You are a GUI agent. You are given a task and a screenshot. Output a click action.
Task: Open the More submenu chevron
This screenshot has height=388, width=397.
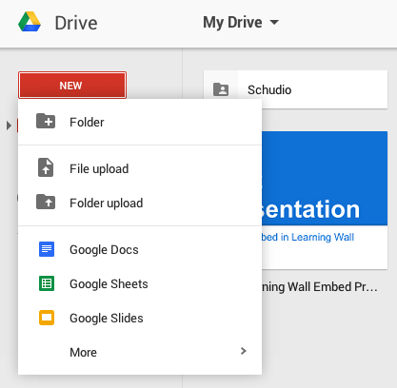pyautogui.click(x=244, y=351)
